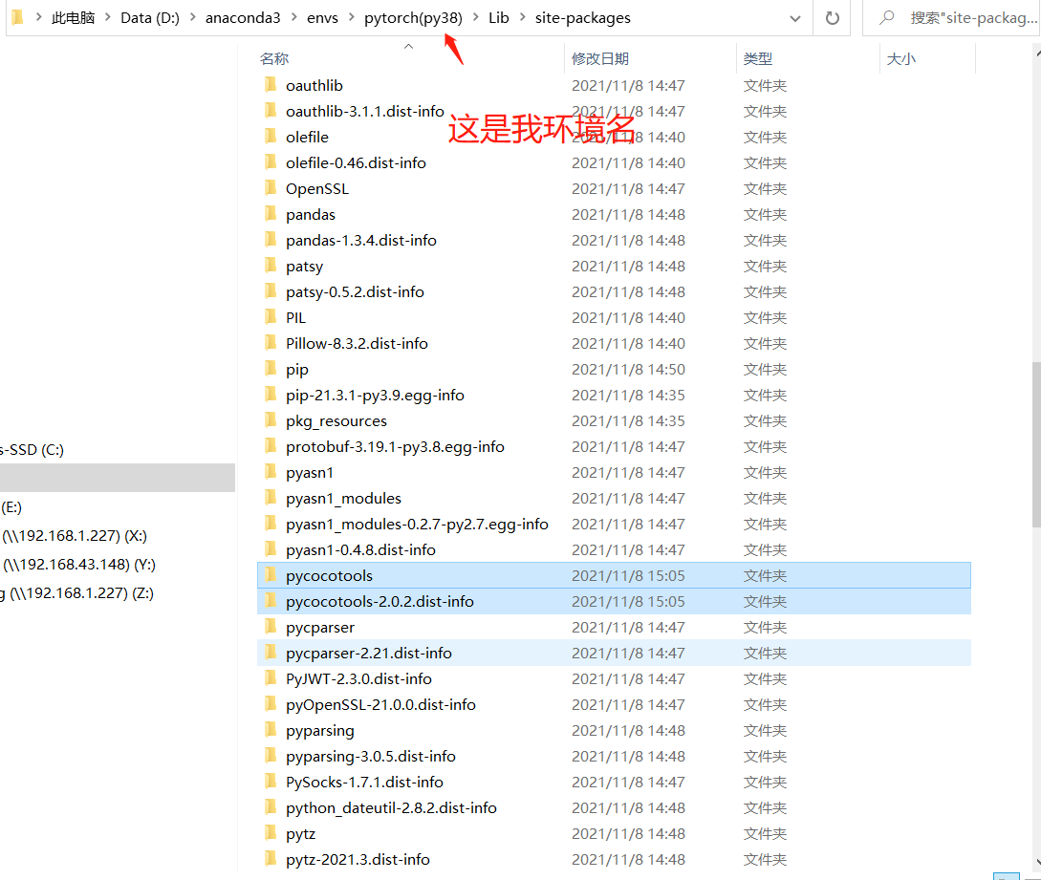This screenshot has height=880, width=1041.
Task: Click PySocks-1.7.1.dist-info folder name
Action: coord(364,783)
